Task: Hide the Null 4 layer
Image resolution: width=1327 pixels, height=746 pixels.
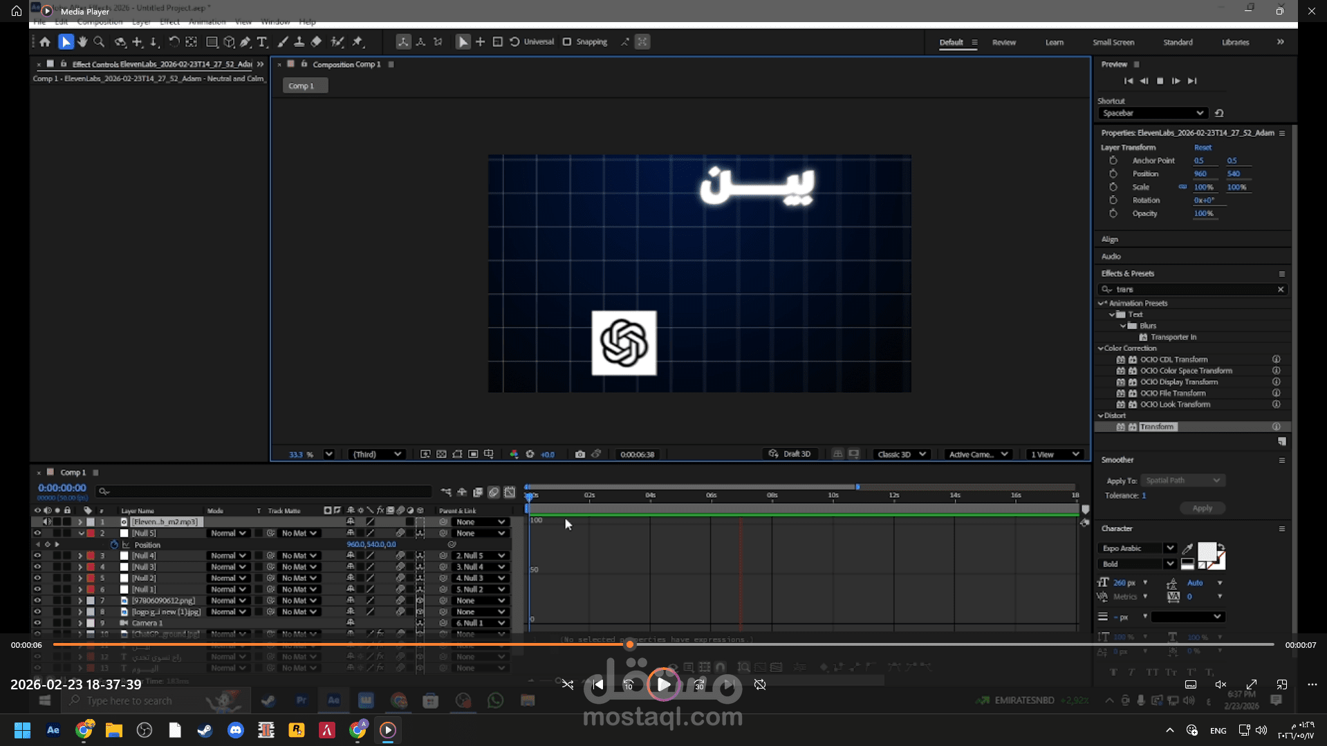Action: [x=37, y=556]
